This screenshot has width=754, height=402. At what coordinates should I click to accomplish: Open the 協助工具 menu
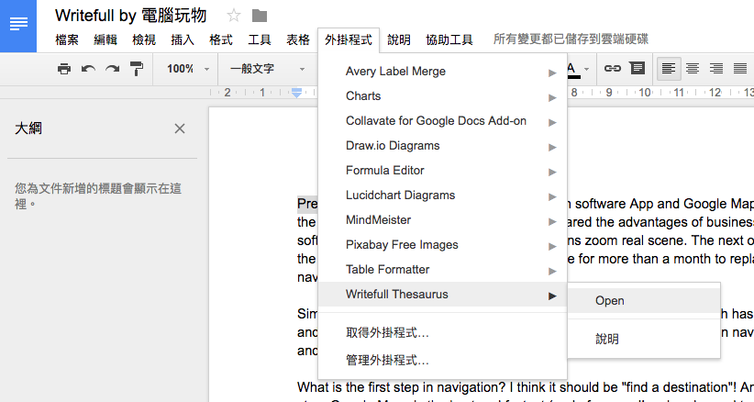pos(449,39)
